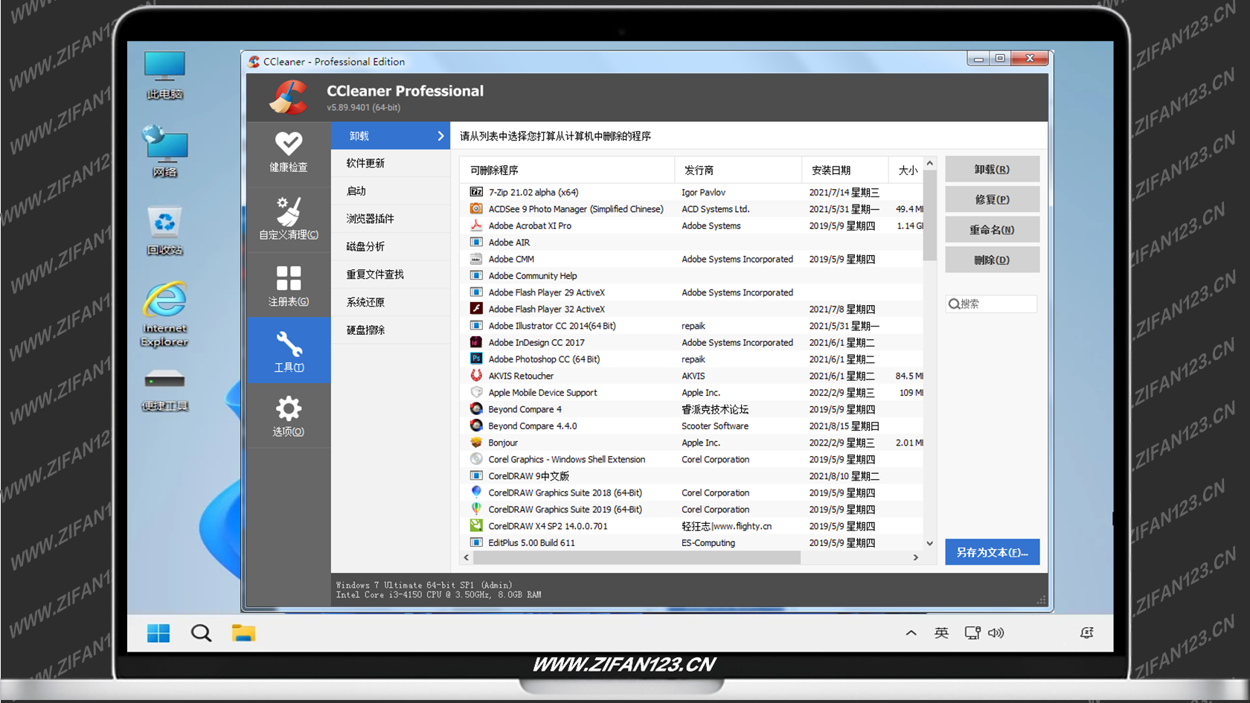Select the CorelDRAW 9中文版 row

[x=692, y=476]
